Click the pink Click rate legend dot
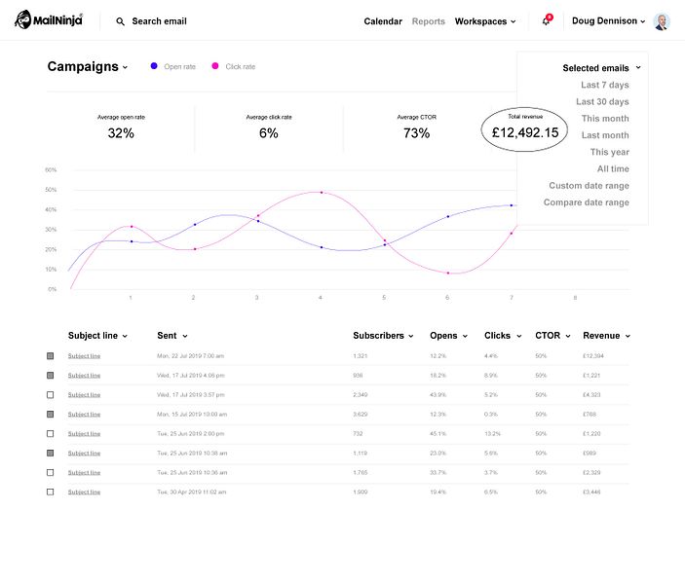The width and height of the screenshot is (685, 584). point(215,66)
